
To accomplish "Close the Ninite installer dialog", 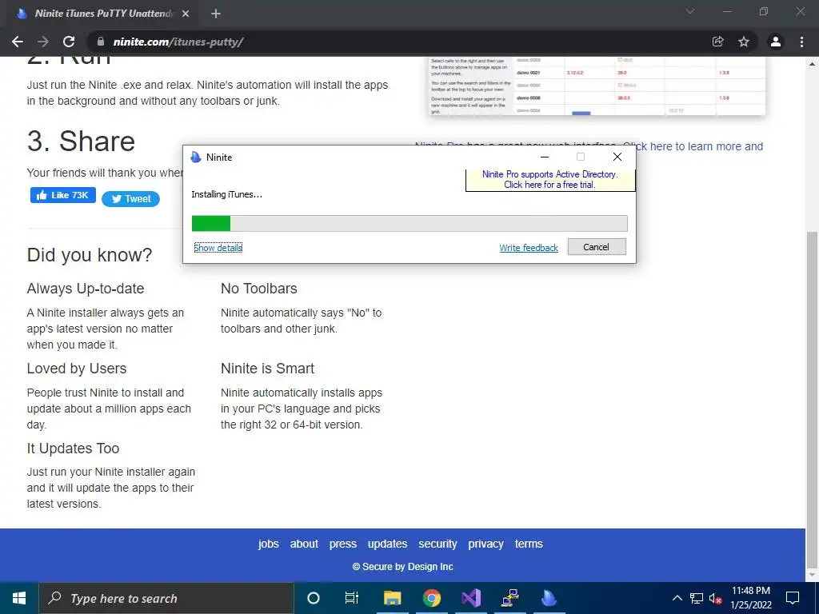I will [x=617, y=157].
